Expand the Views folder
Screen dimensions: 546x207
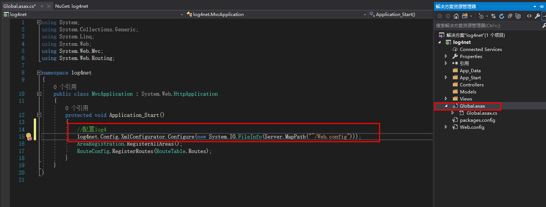[446, 99]
